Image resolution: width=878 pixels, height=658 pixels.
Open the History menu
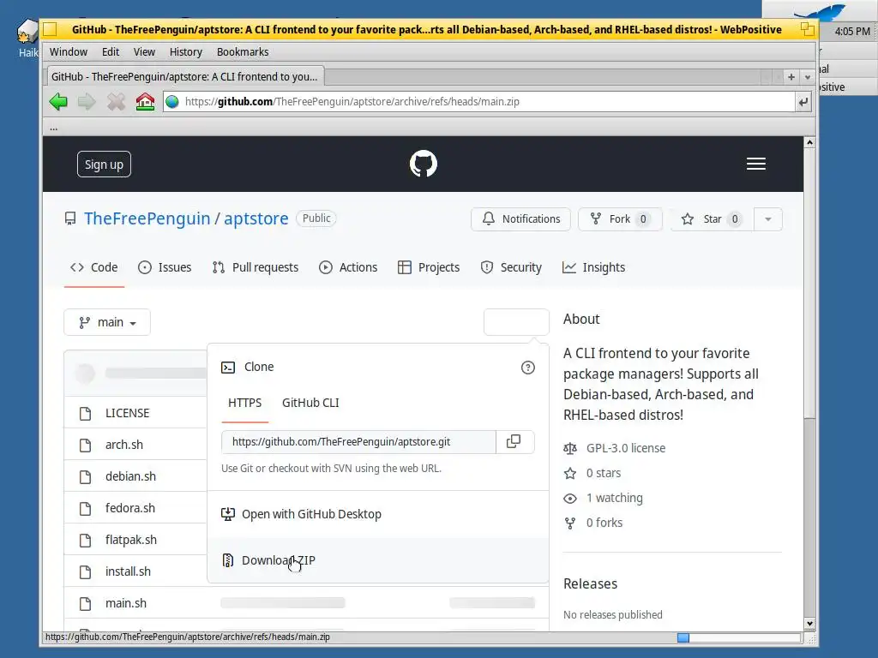185,52
